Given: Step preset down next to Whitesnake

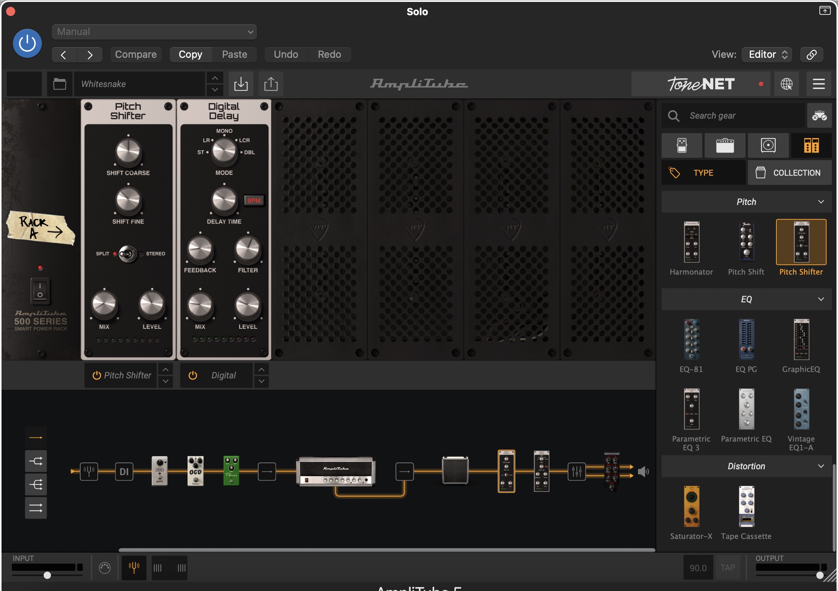Looking at the screenshot, I should (x=215, y=90).
